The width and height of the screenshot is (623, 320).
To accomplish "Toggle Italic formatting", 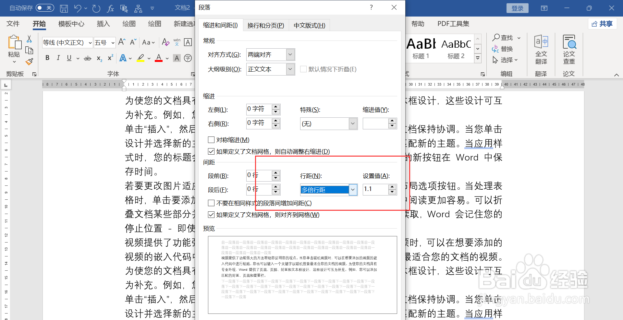I will tap(58, 58).
